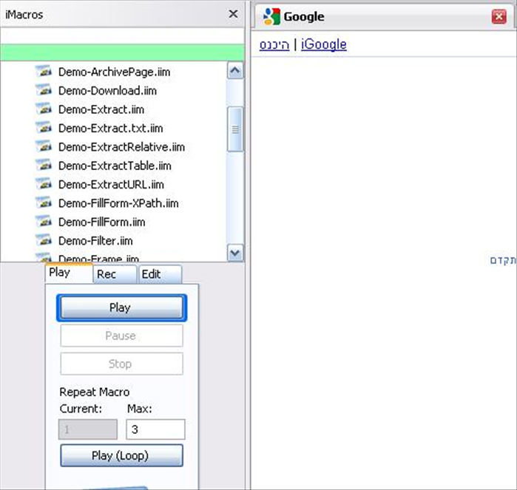Select the Demo-FillForm.iim macro entry
The width and height of the screenshot is (517, 490).
click(x=101, y=222)
